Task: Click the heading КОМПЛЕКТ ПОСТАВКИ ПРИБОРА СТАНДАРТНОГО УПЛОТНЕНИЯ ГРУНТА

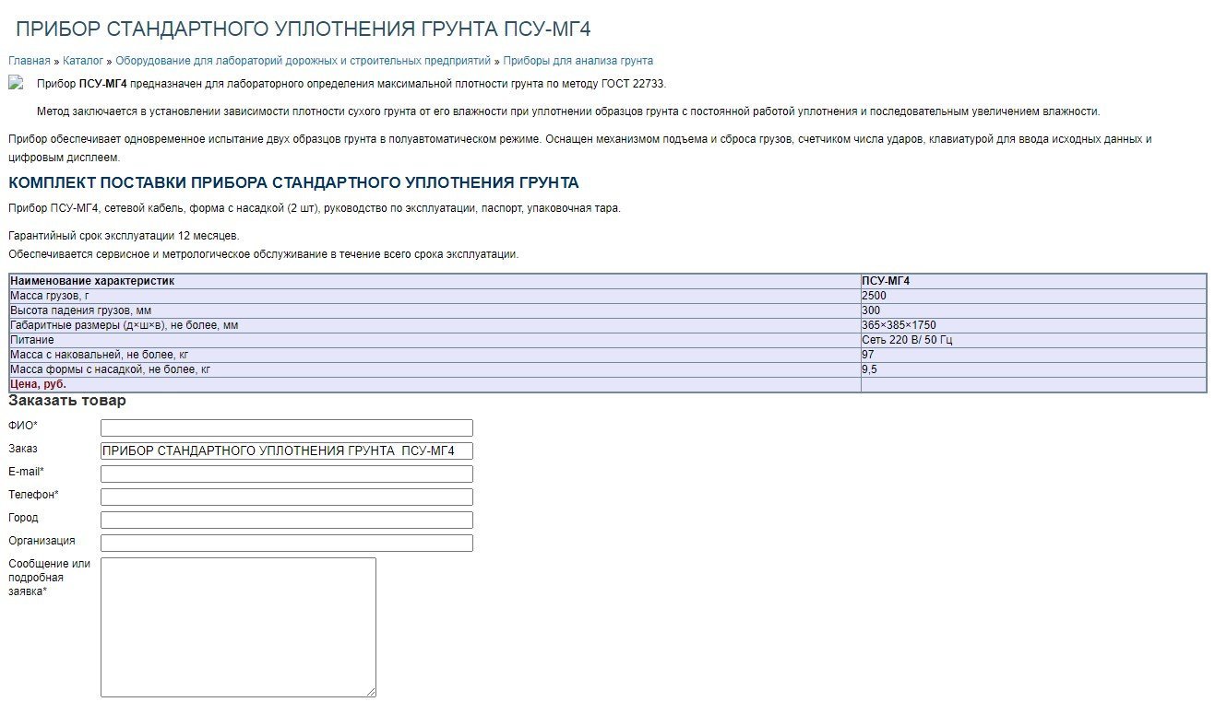Action: (x=293, y=182)
